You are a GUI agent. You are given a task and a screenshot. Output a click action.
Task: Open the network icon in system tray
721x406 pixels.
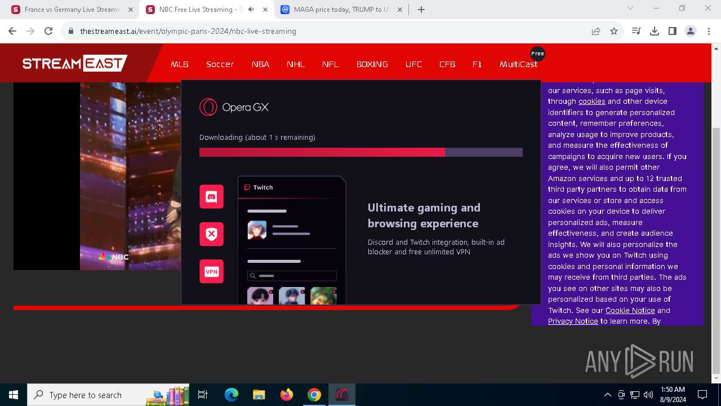tap(635, 395)
